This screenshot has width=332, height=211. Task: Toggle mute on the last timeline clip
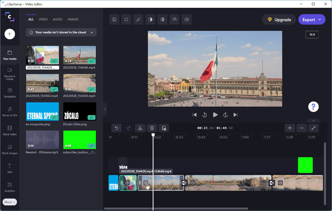280,183
